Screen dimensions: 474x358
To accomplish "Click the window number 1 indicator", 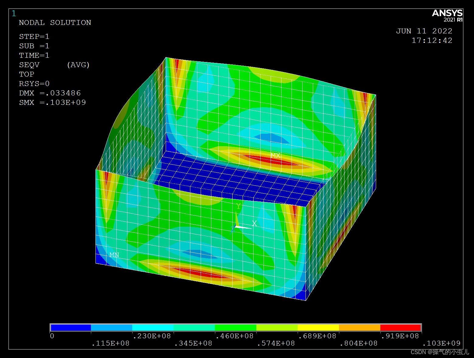I will point(14,14).
